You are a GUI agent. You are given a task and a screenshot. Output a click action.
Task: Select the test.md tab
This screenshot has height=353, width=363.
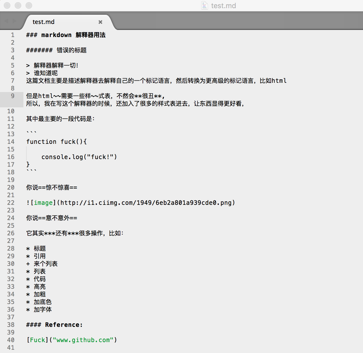68,22
